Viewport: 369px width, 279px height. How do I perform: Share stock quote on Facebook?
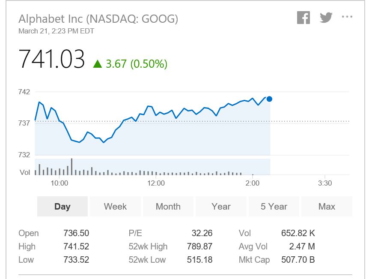(x=304, y=18)
